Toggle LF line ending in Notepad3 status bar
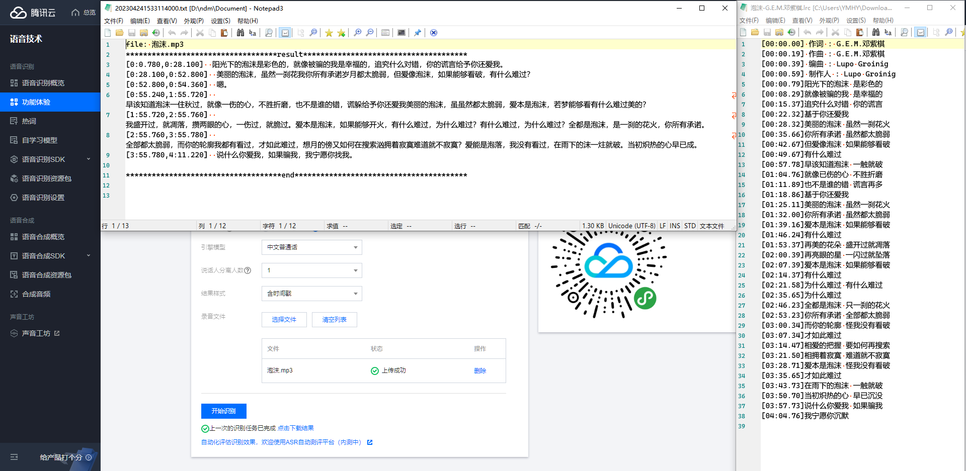This screenshot has width=966, height=471. [x=663, y=226]
